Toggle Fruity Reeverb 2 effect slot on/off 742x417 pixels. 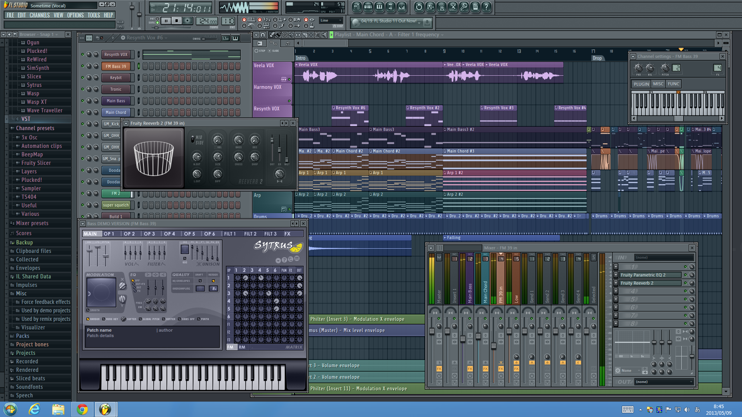click(685, 283)
